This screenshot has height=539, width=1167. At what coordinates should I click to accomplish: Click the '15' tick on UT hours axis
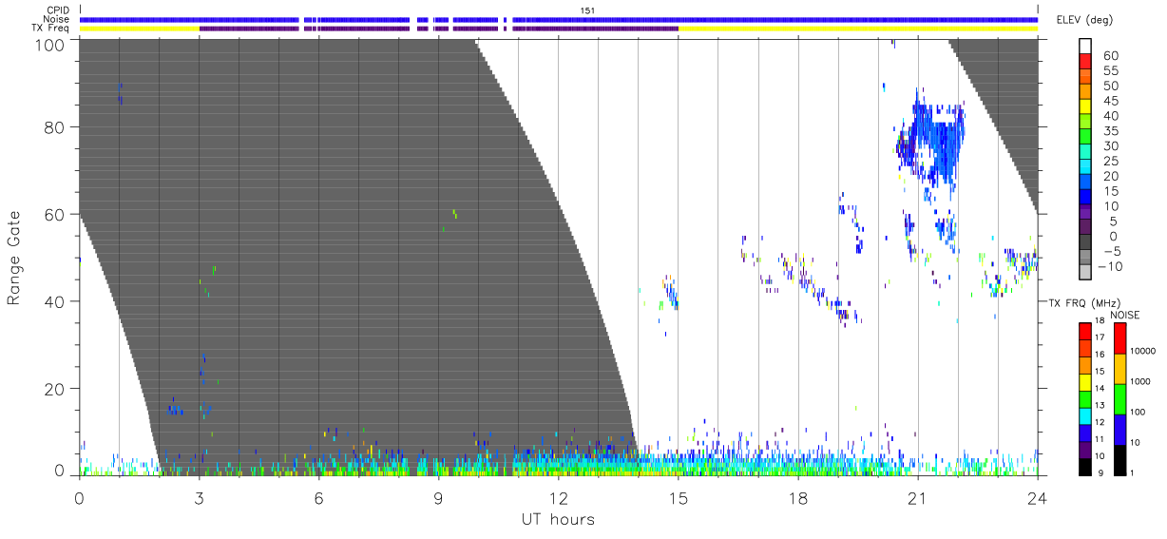tap(678, 497)
